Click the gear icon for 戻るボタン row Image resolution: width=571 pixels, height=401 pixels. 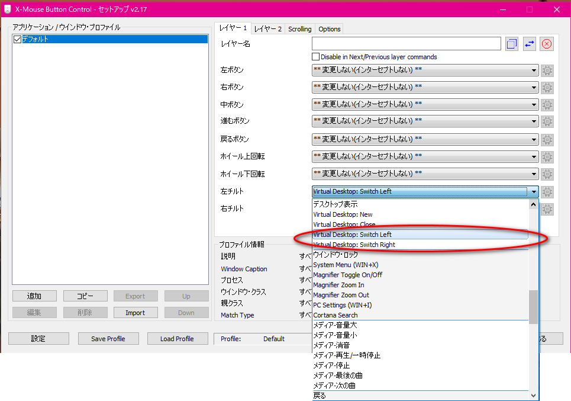[x=547, y=140]
